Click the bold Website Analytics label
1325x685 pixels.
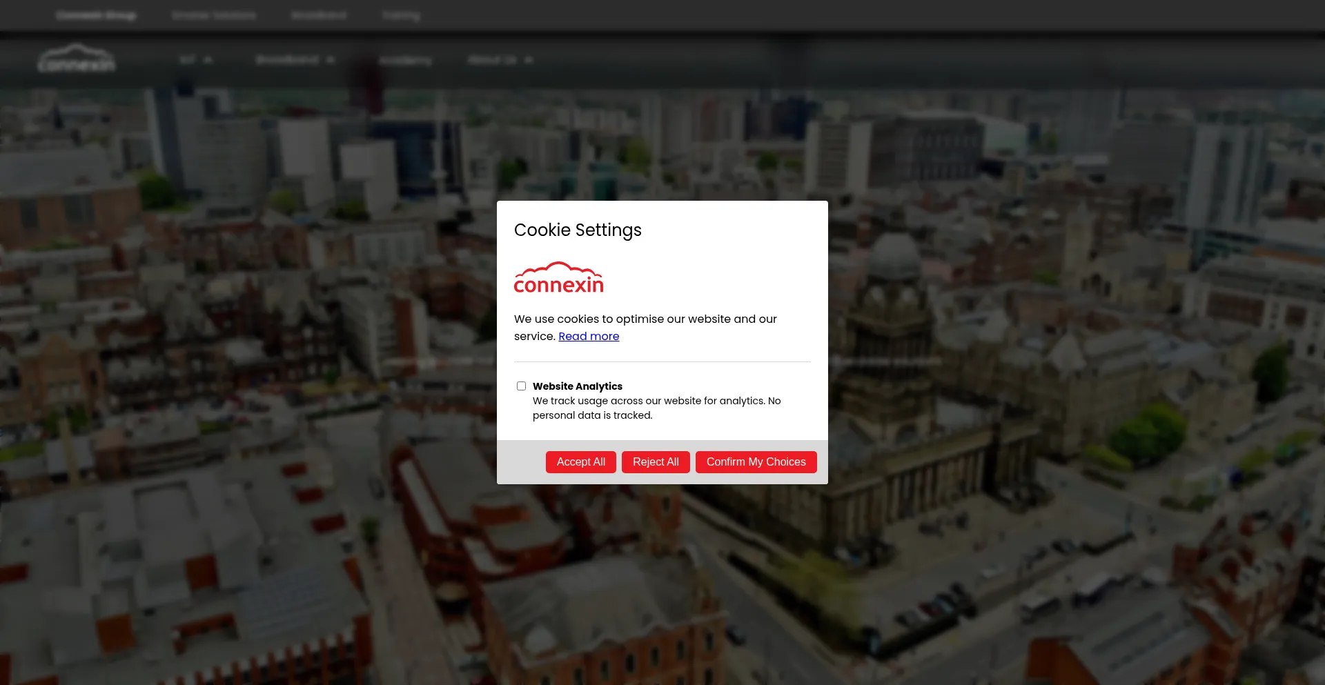pos(577,386)
